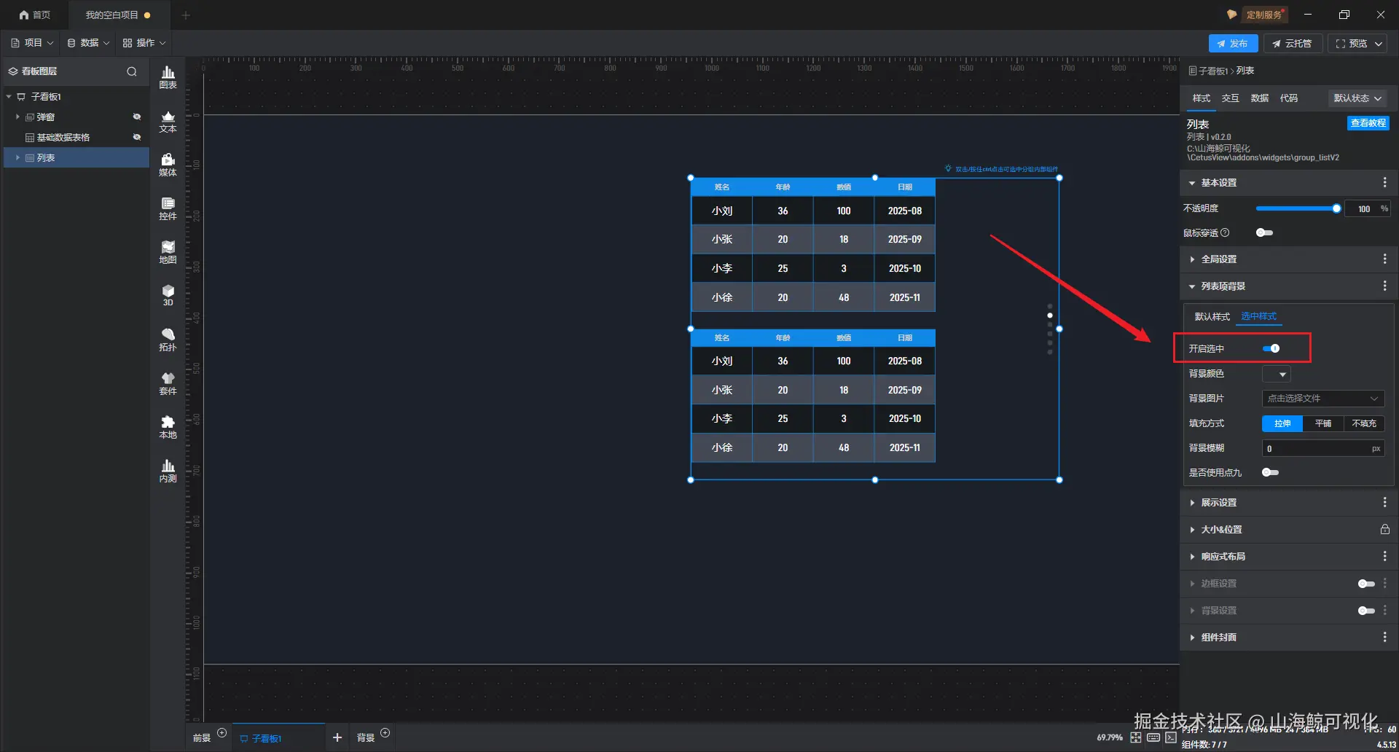Click the 发布 publish button

[1233, 44]
